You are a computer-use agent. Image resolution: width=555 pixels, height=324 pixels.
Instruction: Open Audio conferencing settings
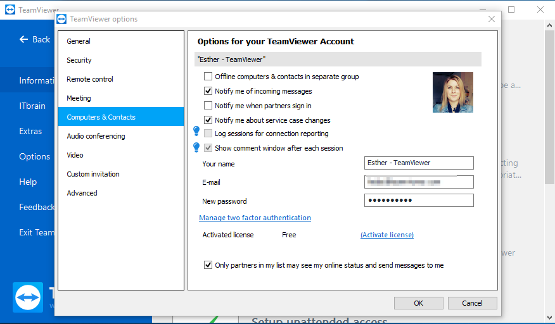coord(121,136)
